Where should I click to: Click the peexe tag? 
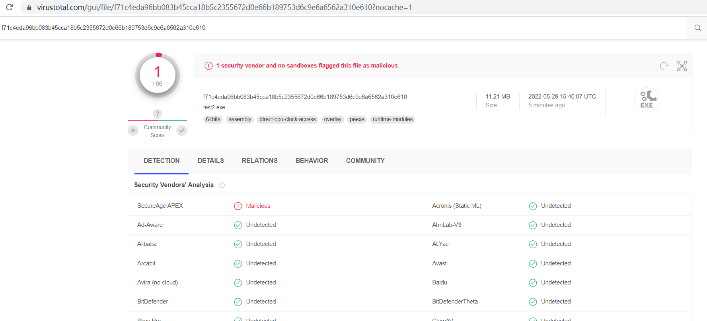point(357,120)
